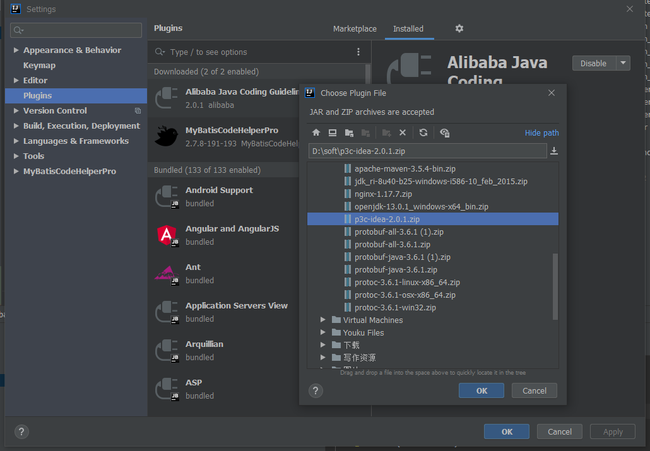Click Cancel in Settings window
Image resolution: width=650 pixels, height=451 pixels.
pos(560,431)
